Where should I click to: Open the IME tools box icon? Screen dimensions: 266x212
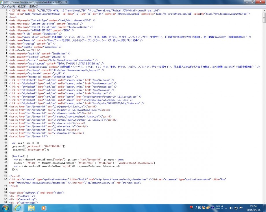(208, 208)
